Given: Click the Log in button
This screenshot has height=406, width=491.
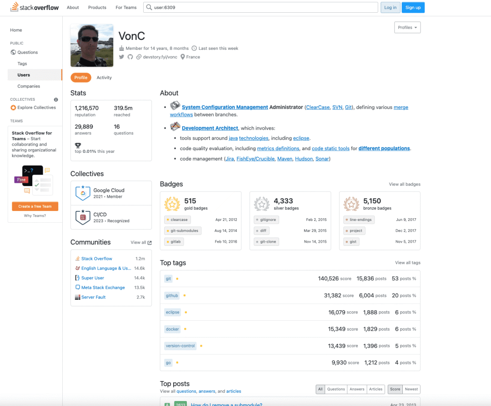Looking at the screenshot, I should (390, 8).
